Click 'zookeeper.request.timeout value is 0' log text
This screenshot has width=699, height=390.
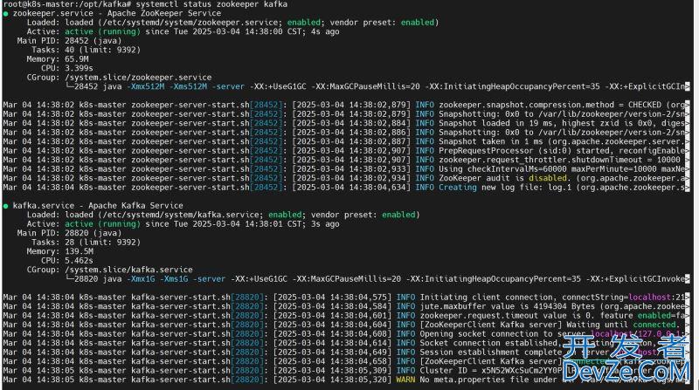pyautogui.click(x=505, y=316)
